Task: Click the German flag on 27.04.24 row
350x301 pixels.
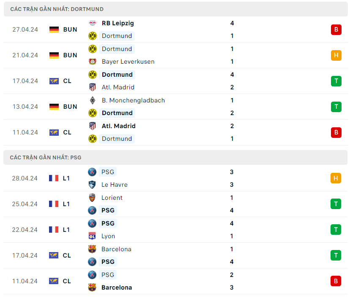Action: click(x=54, y=30)
